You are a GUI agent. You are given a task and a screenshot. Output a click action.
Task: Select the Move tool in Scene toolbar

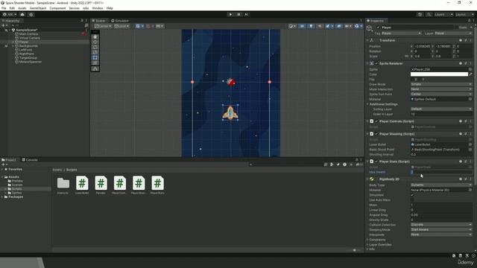(x=95, y=42)
